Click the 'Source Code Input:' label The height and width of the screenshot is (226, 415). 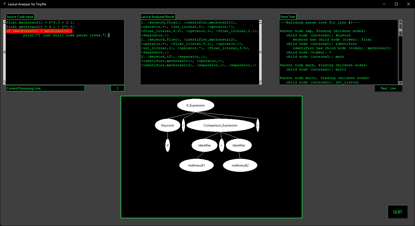pyautogui.click(x=20, y=17)
